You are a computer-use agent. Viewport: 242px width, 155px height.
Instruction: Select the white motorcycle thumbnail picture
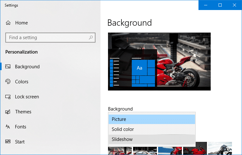[x=220, y=148]
